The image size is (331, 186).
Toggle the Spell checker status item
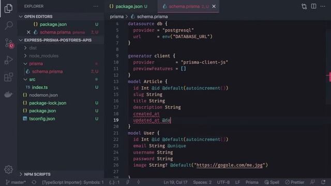[x=272, y=182]
